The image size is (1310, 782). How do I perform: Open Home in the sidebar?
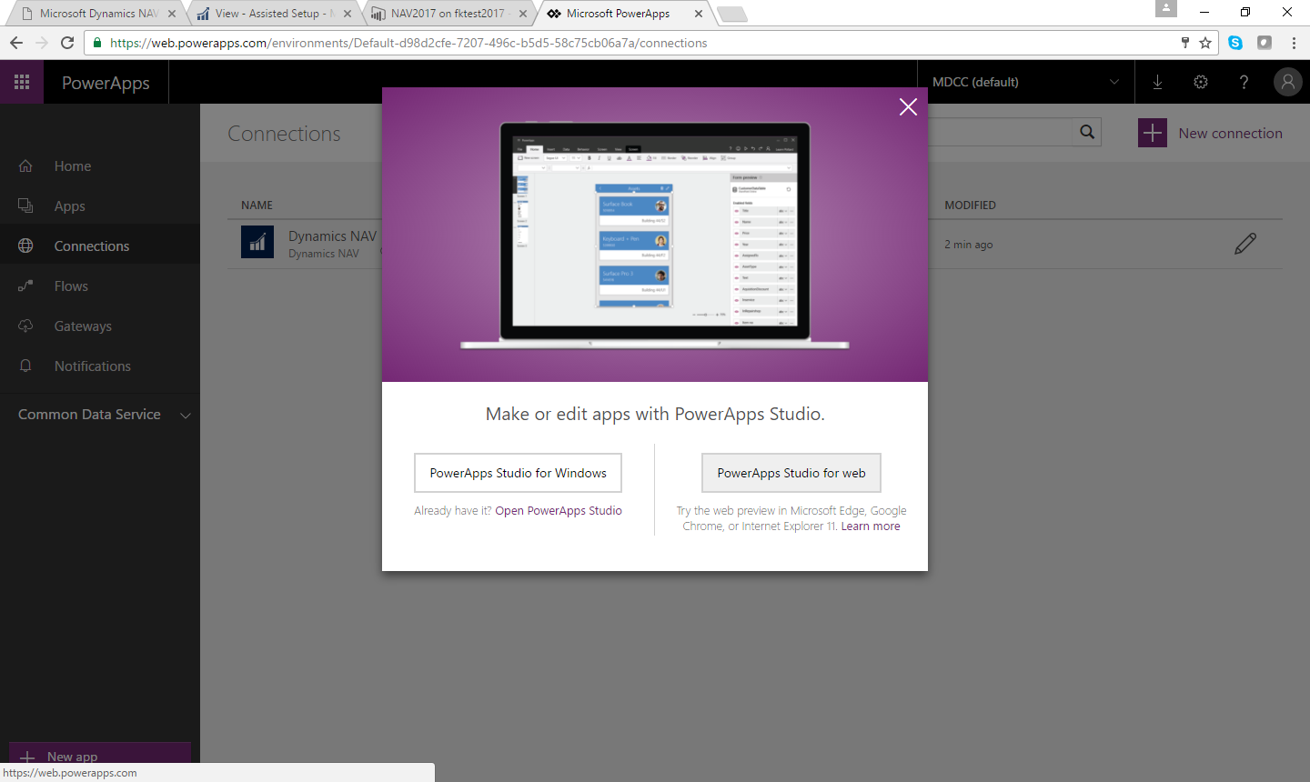73,166
